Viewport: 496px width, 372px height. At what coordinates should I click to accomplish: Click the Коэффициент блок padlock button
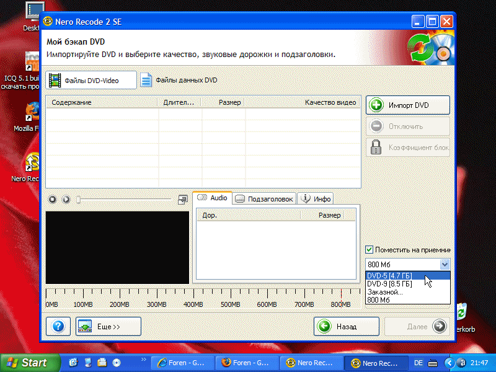pos(408,148)
